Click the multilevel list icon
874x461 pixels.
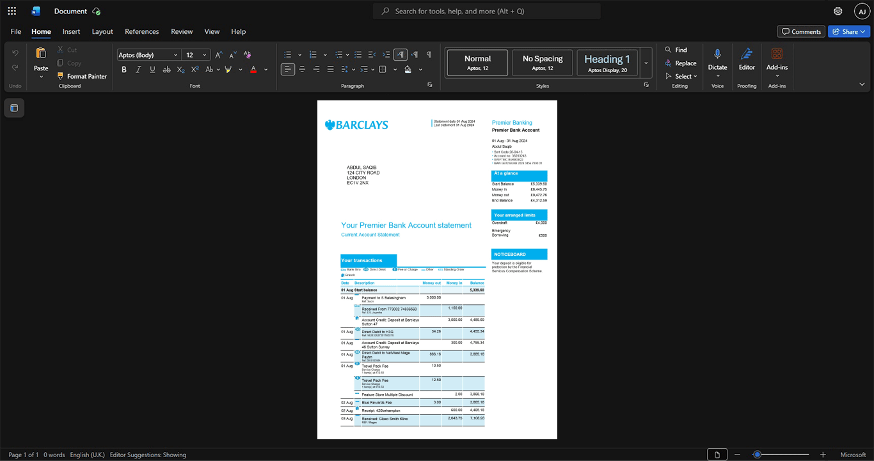[338, 54]
